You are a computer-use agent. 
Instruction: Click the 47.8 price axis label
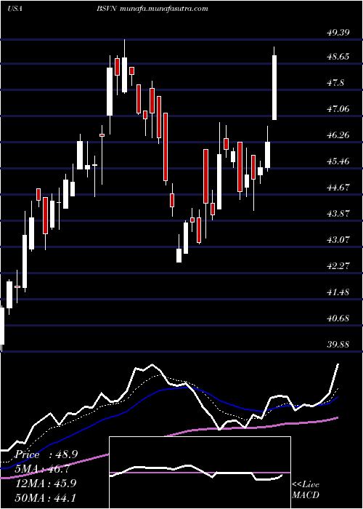335,83
